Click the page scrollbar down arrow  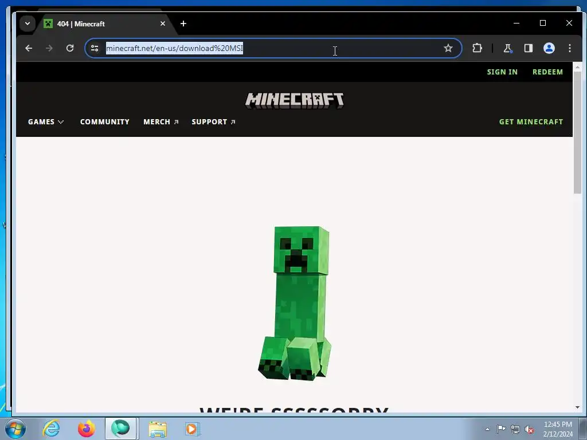pos(577,407)
